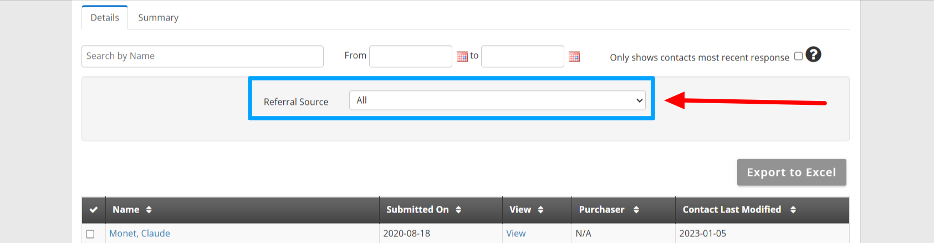The image size is (934, 243).
Task: Switch to the Summary tab
Action: (158, 18)
